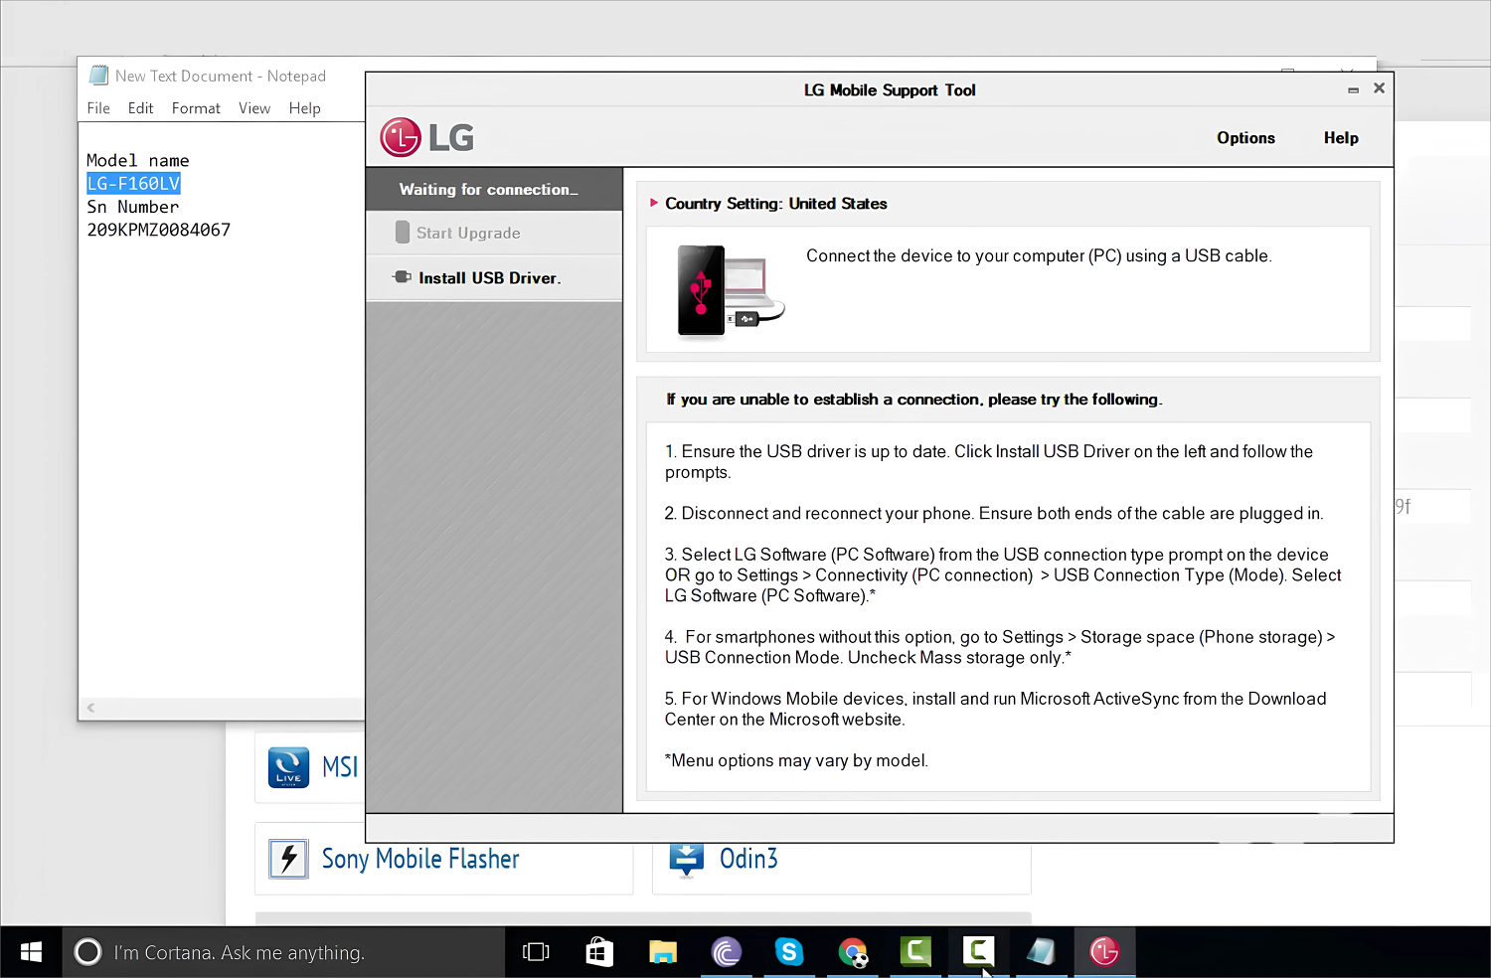Open Notepad Help menu

[304, 107]
